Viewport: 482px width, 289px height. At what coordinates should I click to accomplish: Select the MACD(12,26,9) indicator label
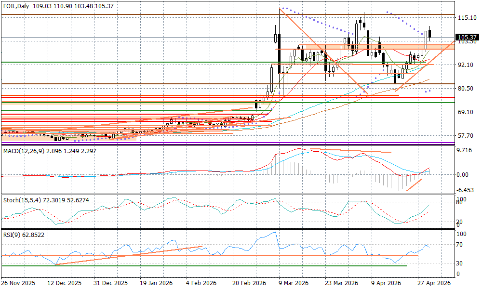[x=24, y=152]
